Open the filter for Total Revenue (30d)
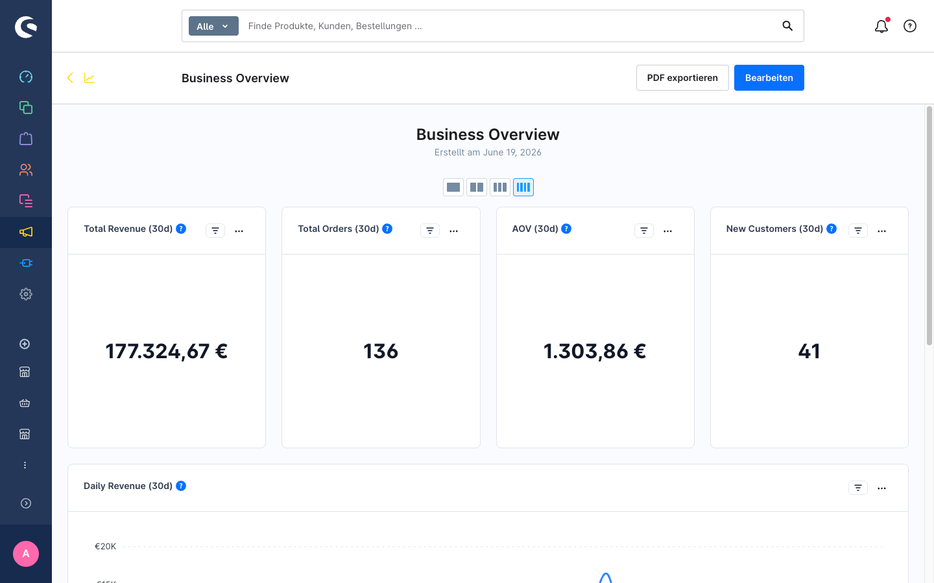The width and height of the screenshot is (934, 583). [215, 231]
